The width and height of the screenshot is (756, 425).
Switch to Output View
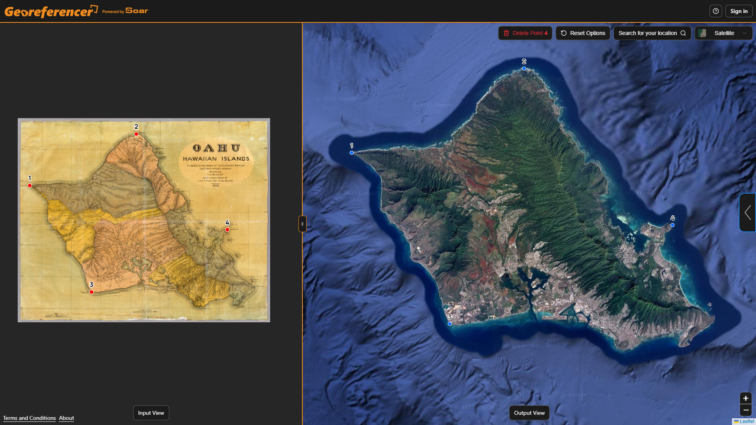tap(529, 413)
